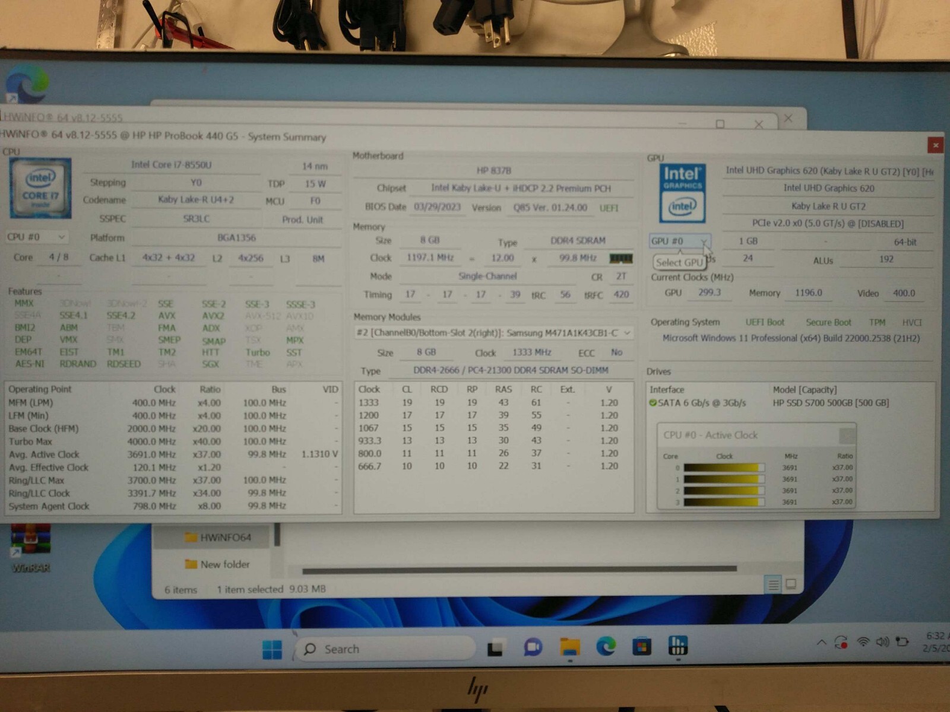Switch Explorer window to details view

point(774,585)
